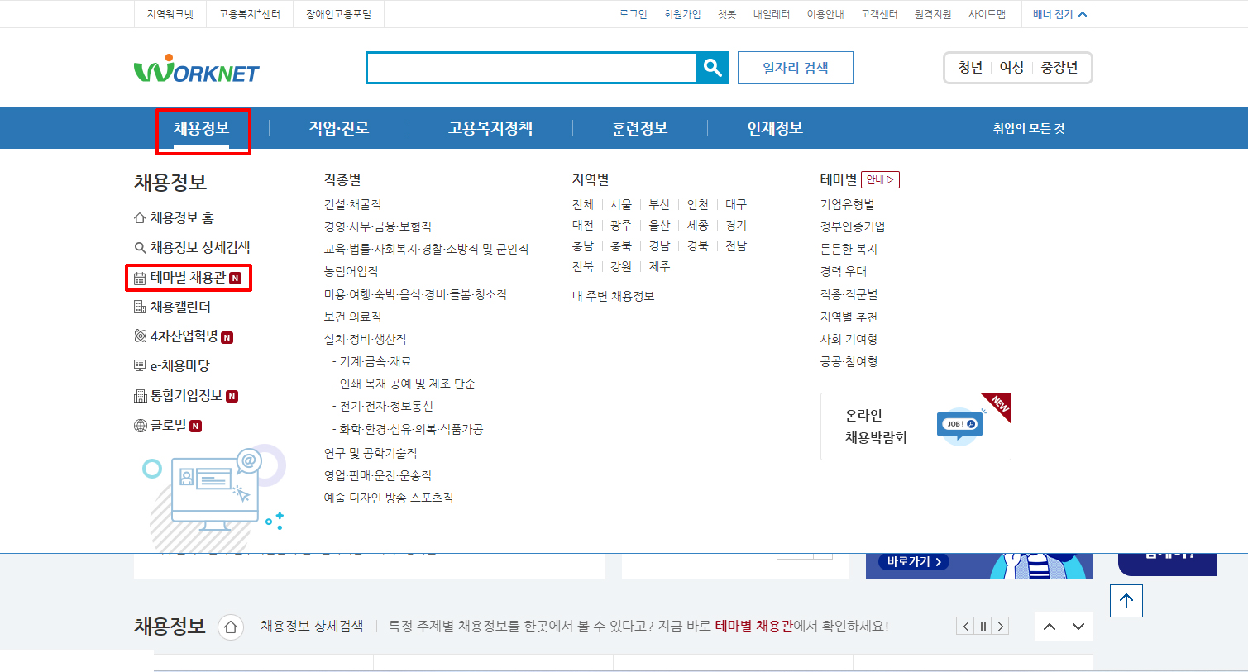1248x672 pixels.
Task: Click the search magnifier icon
Action: point(712,68)
